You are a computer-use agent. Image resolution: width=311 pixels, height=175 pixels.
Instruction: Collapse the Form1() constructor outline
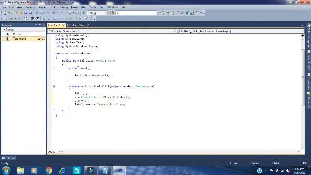pos(54,68)
